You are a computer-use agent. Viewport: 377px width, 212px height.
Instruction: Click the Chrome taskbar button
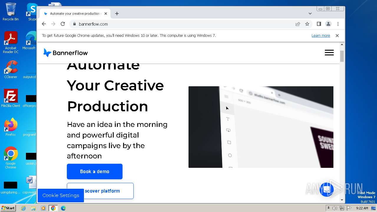53,208
